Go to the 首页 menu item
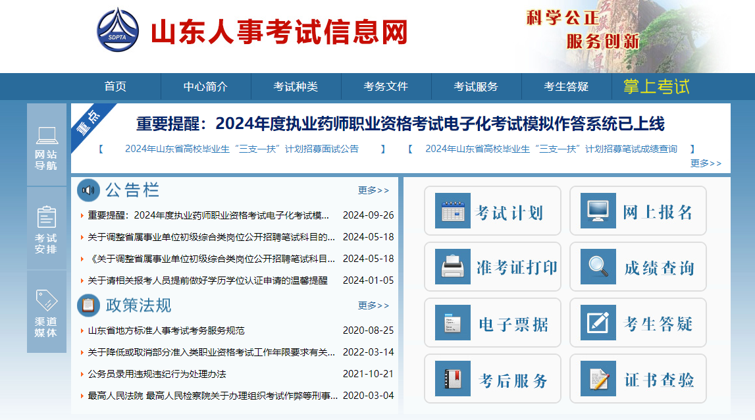Viewport: 755px width, 420px height. 116,87
